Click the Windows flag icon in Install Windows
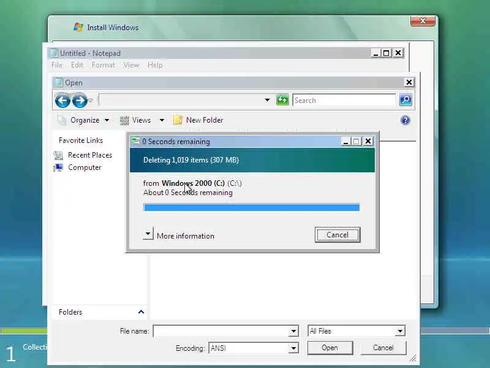This screenshot has width=490, height=368. pos(78,27)
